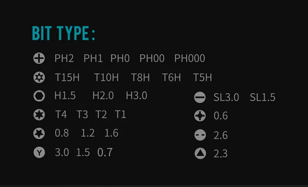
Task: Click the hexagon bit icon
Action: point(39,96)
